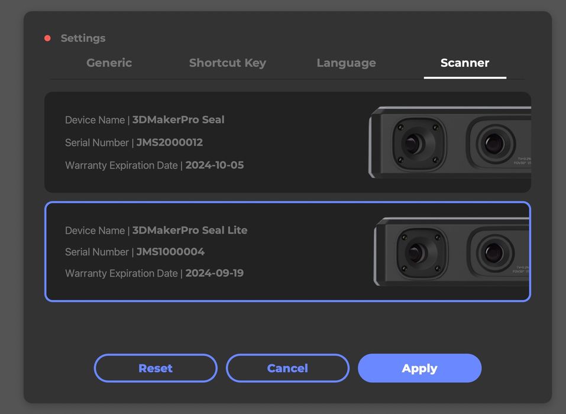Open the Shortcut Key tab
The image size is (566, 414).
click(x=227, y=63)
